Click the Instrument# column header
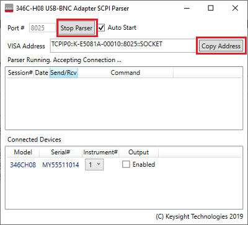This screenshot has width=248, height=225. coord(100,152)
